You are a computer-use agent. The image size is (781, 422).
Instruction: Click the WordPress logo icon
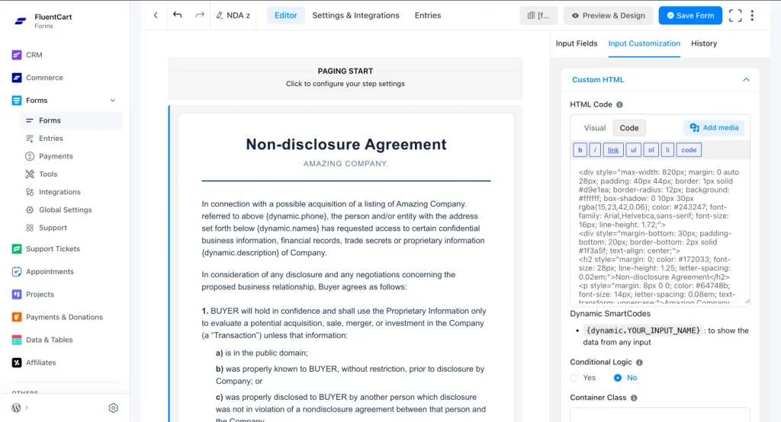click(x=17, y=408)
